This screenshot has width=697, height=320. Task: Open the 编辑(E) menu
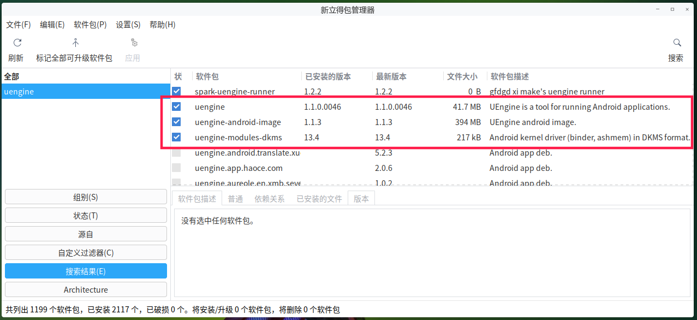tap(52, 25)
